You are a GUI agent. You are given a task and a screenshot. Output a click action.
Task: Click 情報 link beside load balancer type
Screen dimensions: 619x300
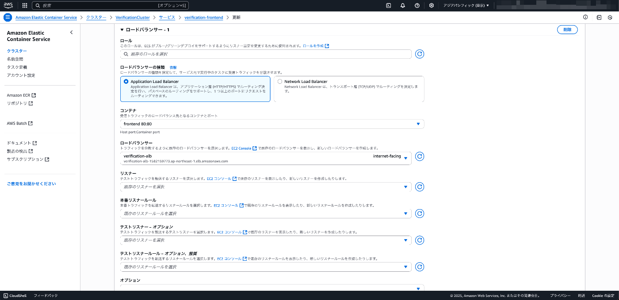coord(173,67)
